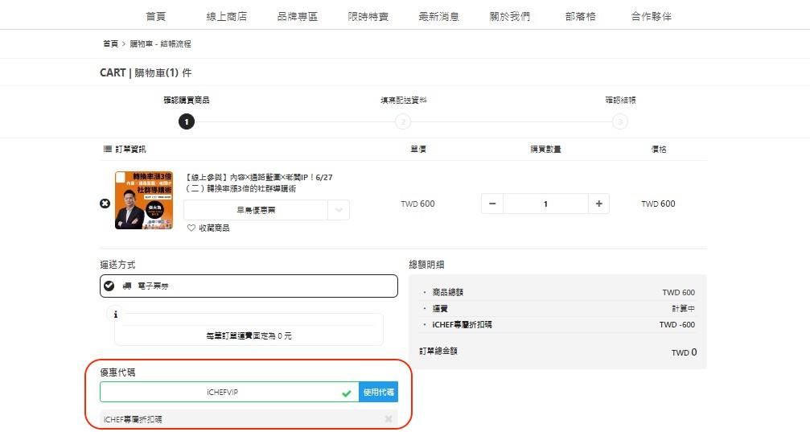Open the 早鳥優惠票 ticket type dropdown
The height and width of the screenshot is (432, 810).
256,209
